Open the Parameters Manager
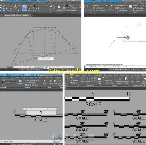Screen dimensions: 146x145 click(x=119, y=80)
